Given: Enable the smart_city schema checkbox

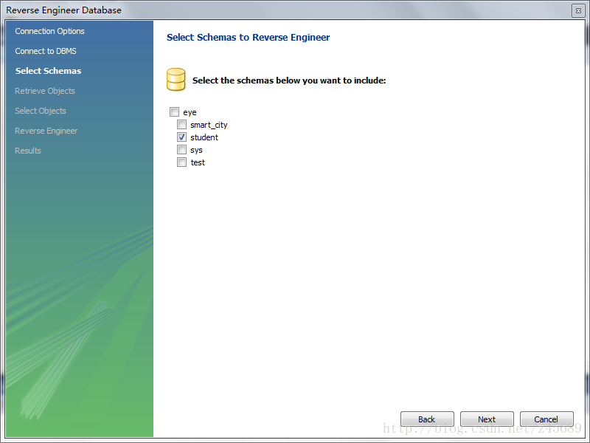Looking at the screenshot, I should (x=181, y=125).
